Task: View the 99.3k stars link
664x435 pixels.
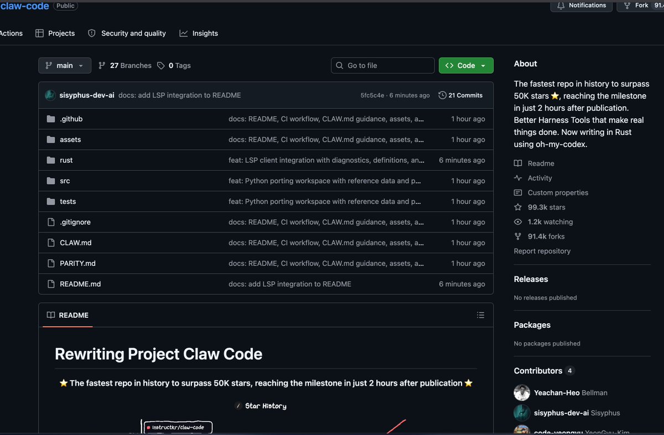Action: point(539,207)
